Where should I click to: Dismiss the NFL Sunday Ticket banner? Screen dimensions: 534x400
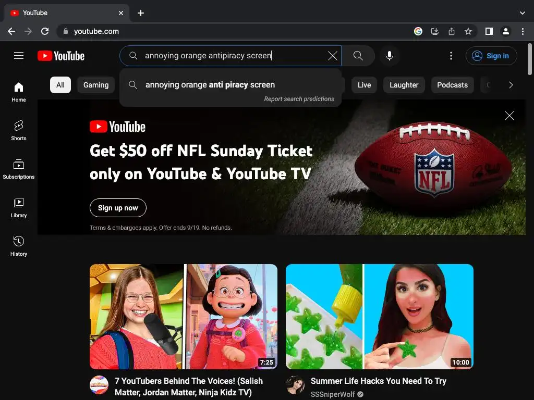pyautogui.click(x=509, y=116)
